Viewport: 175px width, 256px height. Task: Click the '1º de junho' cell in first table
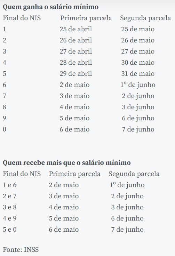[138, 85]
